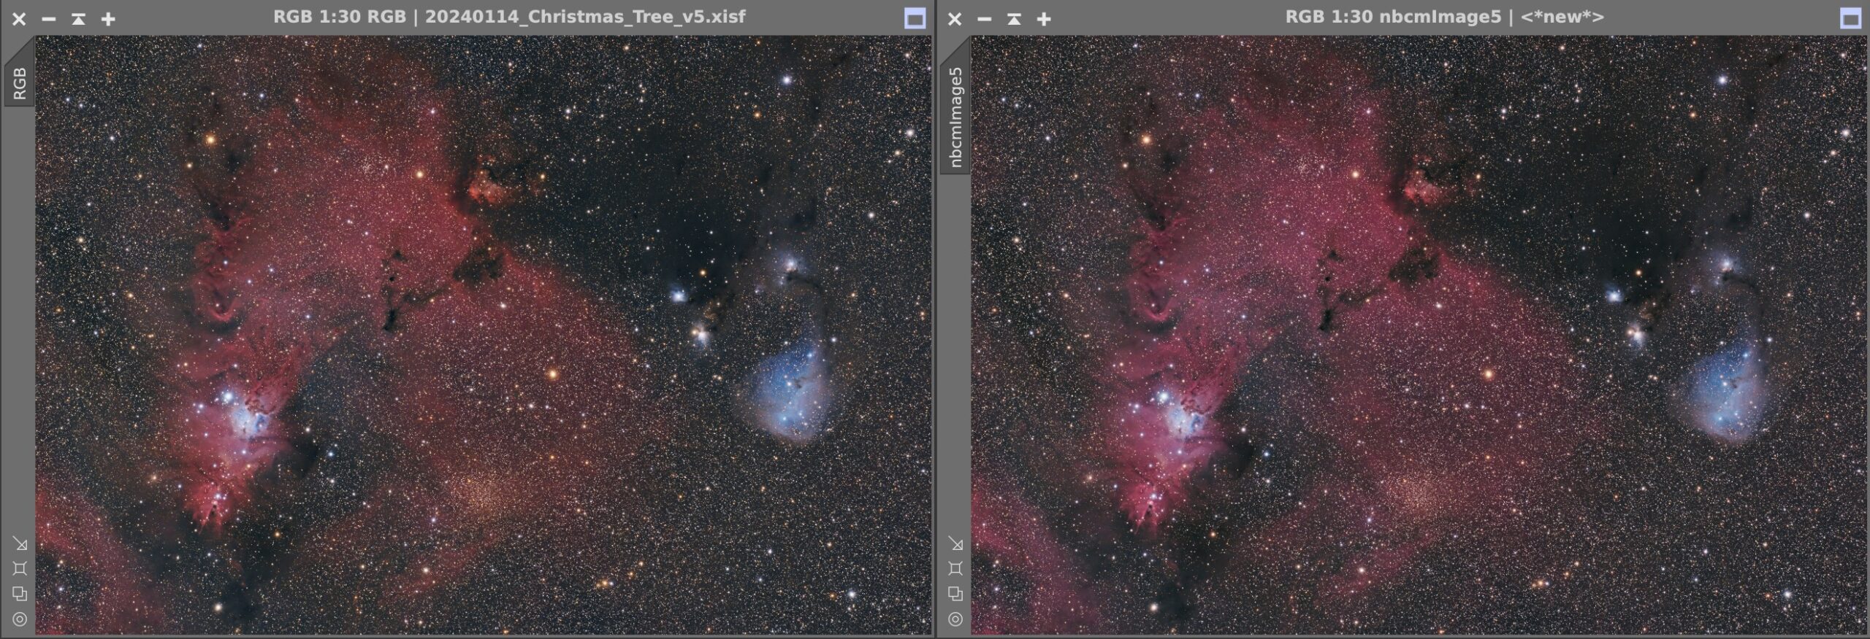The image size is (1870, 639).
Task: Click circular target icon in RGB window sidebar
Action: pyautogui.click(x=20, y=619)
